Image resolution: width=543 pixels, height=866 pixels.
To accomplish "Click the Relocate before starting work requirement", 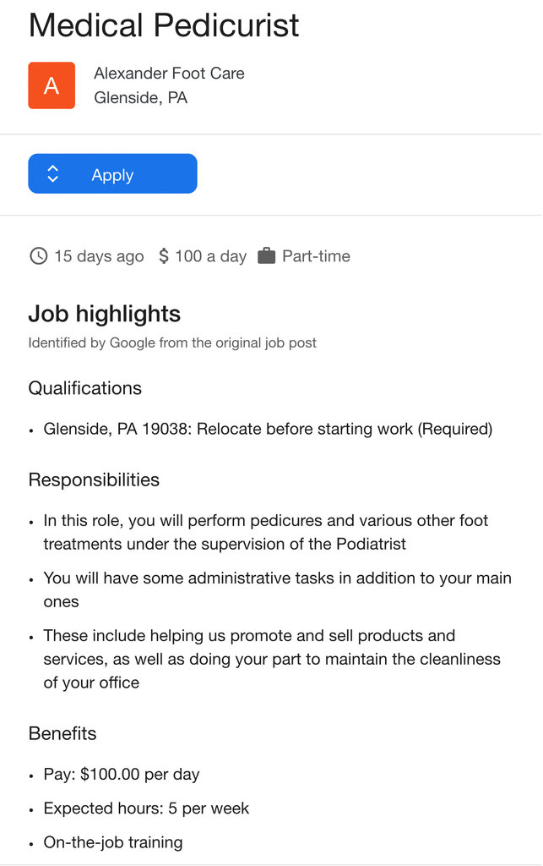I will point(268,429).
